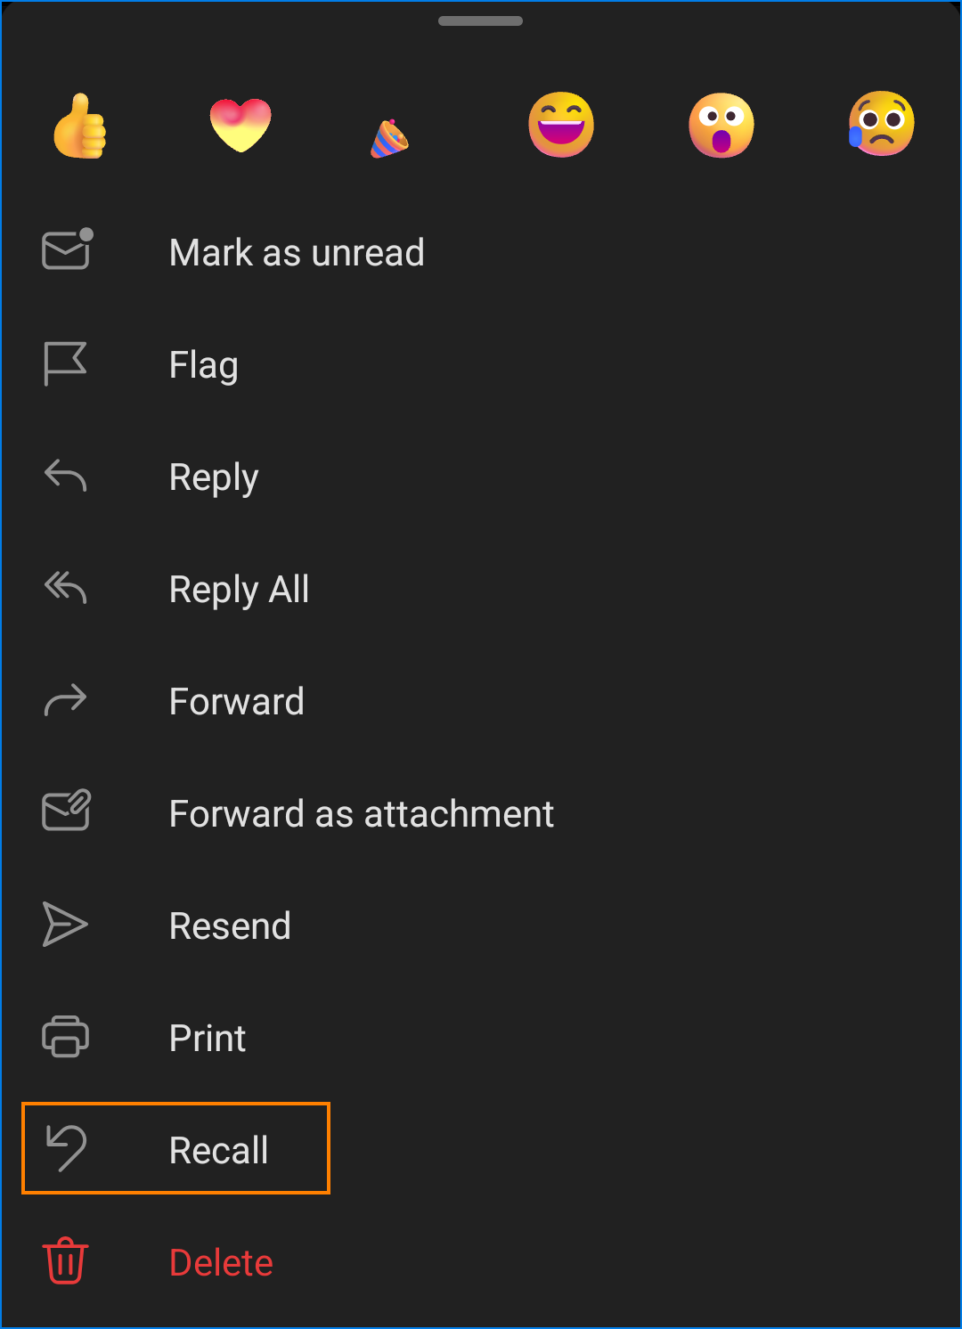Select Forward as attachment option
962x1329 pixels.
point(361,813)
